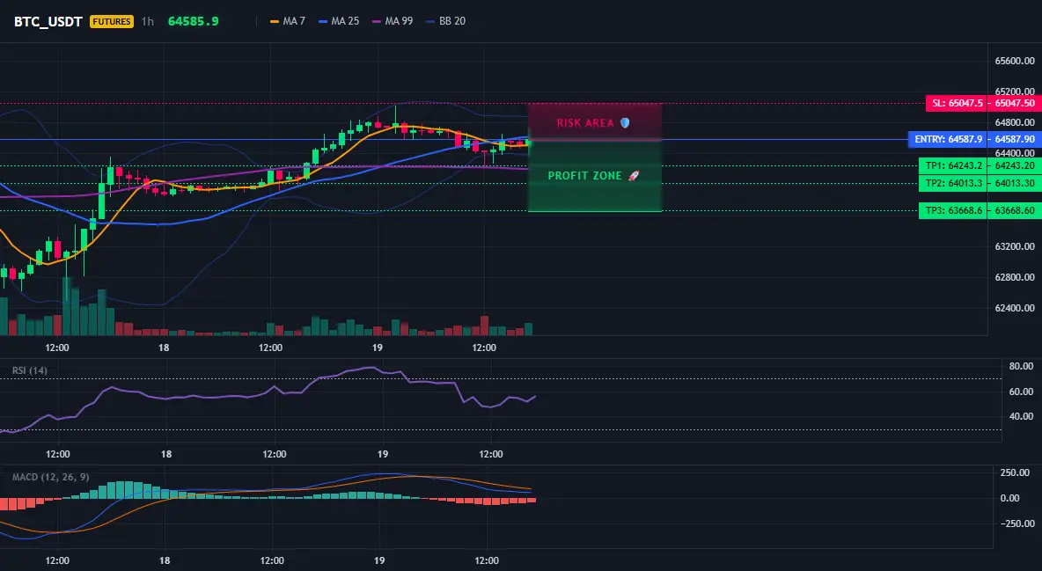Toggle the BB 20 legend item
Viewport: 1042px width, 571px height.
pos(446,21)
